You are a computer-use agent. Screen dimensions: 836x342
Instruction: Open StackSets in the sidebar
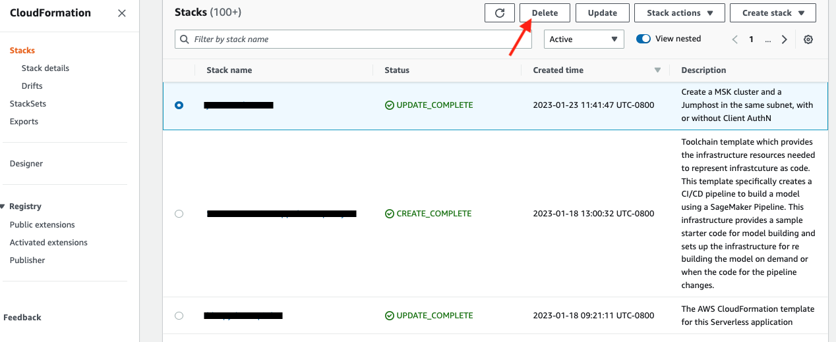[x=28, y=104]
